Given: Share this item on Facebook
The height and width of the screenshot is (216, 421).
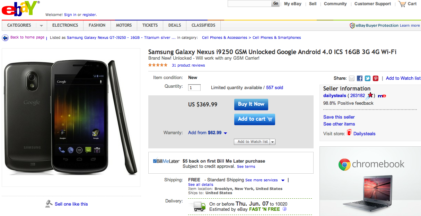Looking at the screenshot, I should (360, 78).
